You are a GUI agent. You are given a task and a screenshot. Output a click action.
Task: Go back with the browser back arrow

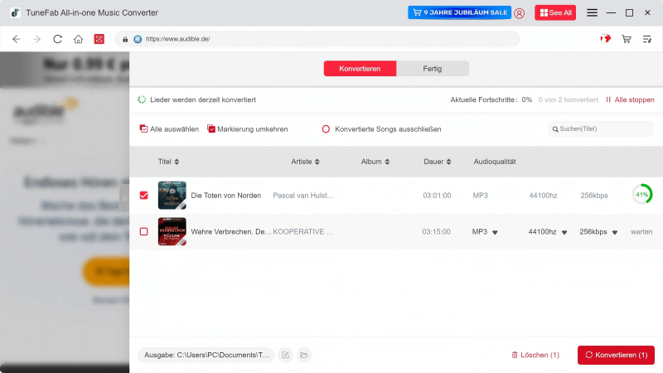click(16, 39)
